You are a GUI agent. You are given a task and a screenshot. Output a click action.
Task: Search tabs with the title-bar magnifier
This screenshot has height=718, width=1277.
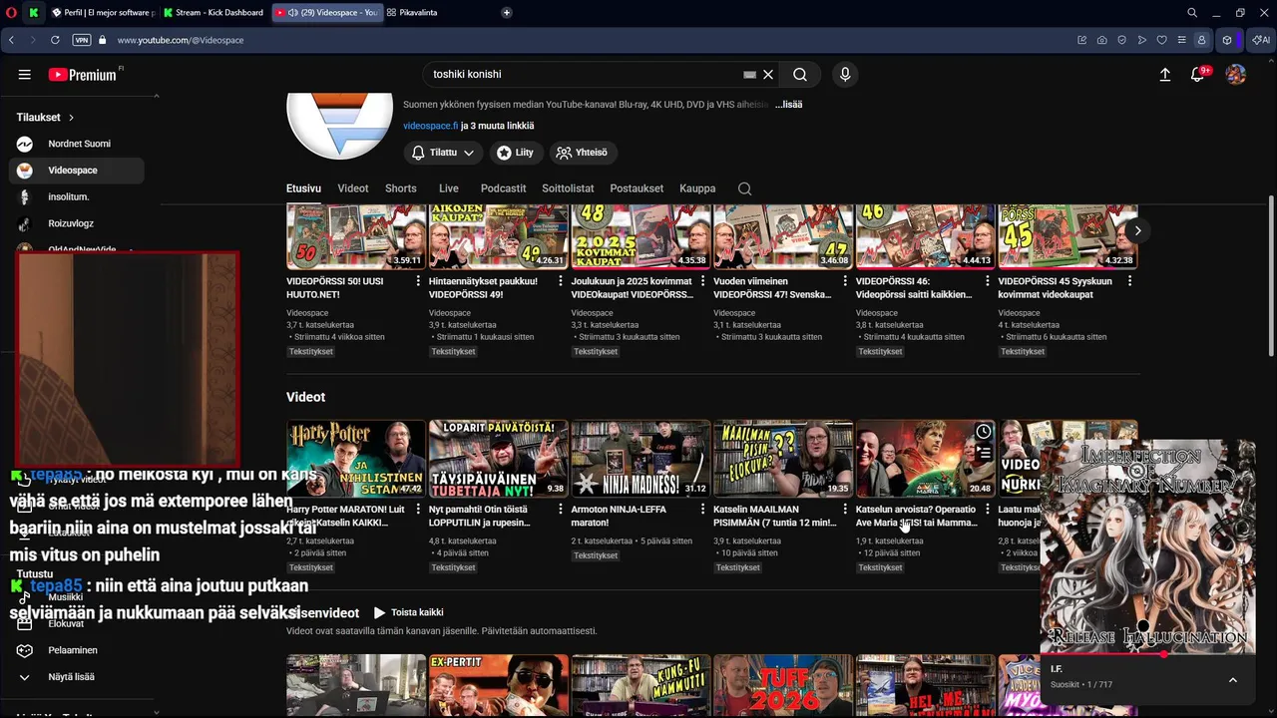1192,13
